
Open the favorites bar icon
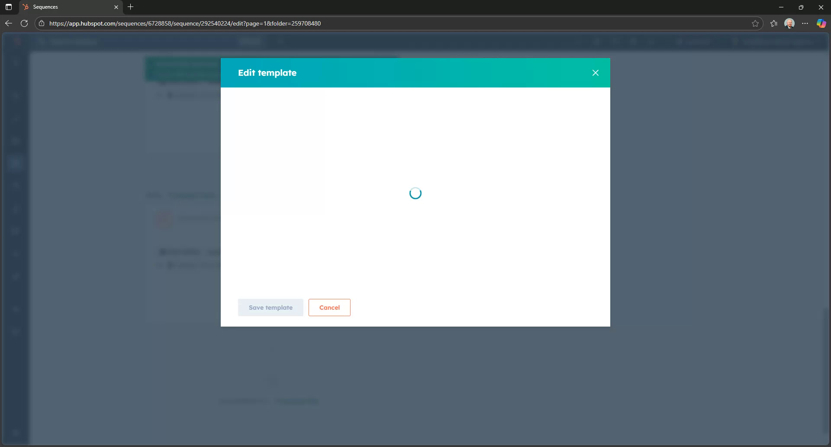pos(773,23)
